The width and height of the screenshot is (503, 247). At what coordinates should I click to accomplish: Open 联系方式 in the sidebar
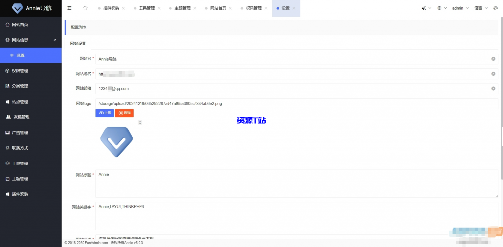click(x=31, y=148)
